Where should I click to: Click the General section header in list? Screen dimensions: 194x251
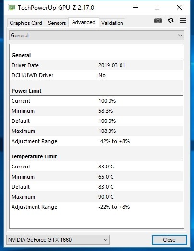(21, 55)
